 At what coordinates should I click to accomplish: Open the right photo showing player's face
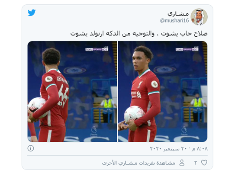pyautogui.click(x=163, y=92)
